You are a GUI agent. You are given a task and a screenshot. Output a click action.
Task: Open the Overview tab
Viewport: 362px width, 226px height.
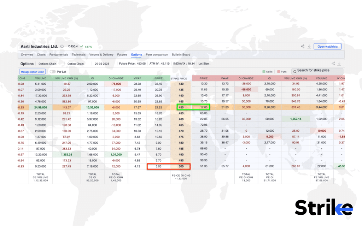(27, 55)
